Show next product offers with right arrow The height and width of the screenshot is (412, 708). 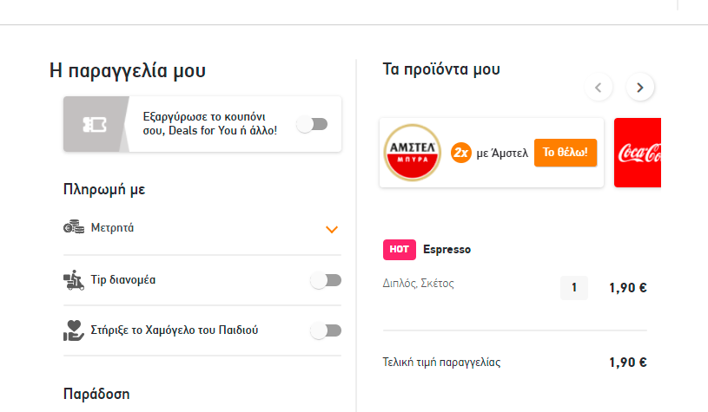[640, 88]
